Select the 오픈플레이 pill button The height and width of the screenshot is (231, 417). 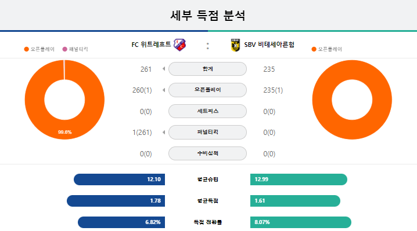pos(207,90)
